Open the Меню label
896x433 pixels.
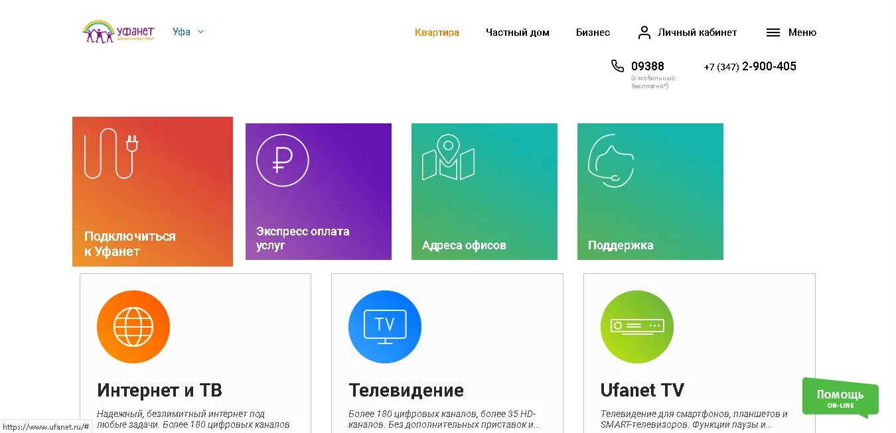(x=802, y=32)
